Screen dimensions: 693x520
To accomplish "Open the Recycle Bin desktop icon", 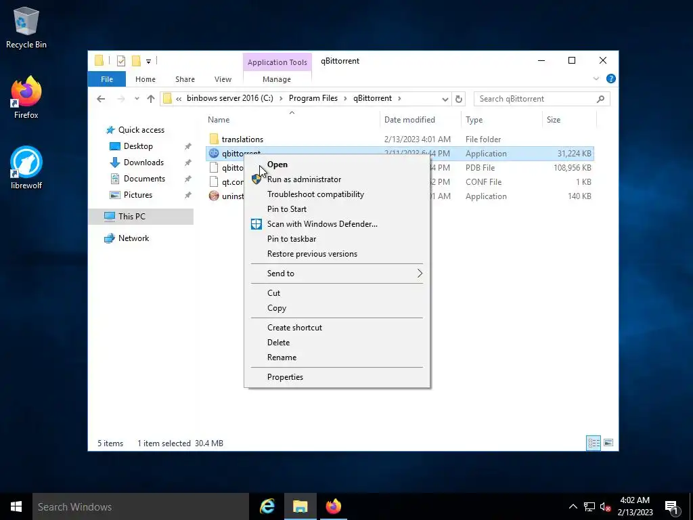I will pyautogui.click(x=26, y=27).
